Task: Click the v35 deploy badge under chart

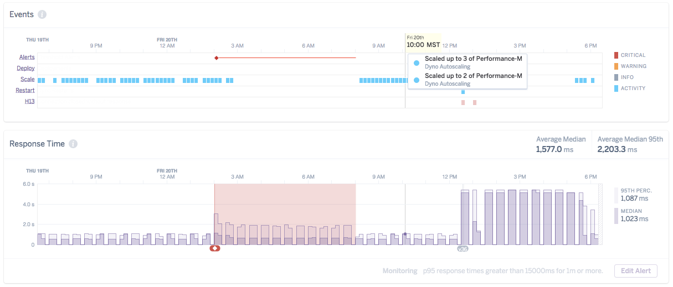Action: point(463,249)
